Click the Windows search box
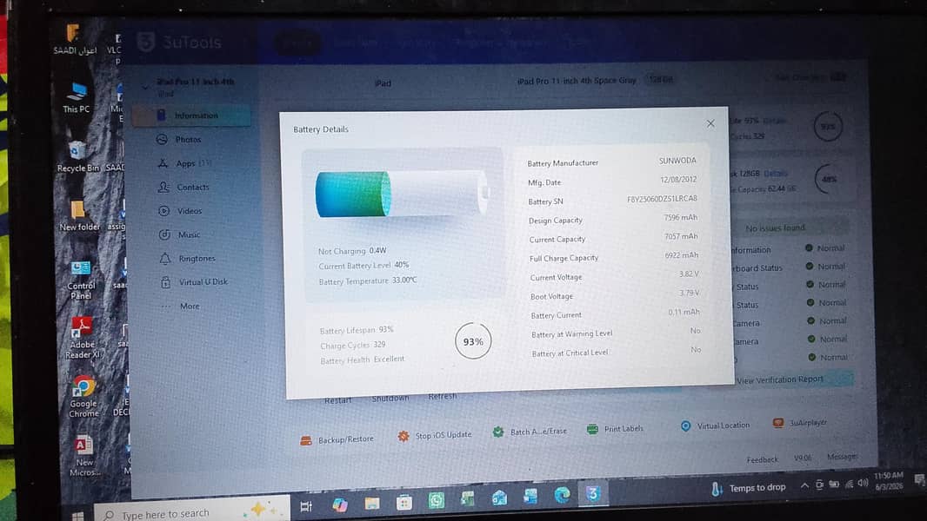 point(192,511)
